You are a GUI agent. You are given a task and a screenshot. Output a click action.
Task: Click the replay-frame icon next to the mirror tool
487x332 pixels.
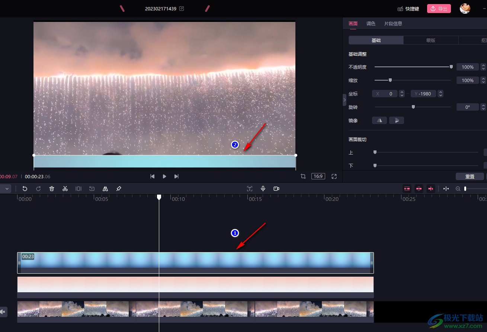point(92,189)
